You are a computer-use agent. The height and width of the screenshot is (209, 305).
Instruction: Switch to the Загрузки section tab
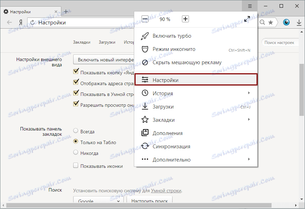(107, 42)
